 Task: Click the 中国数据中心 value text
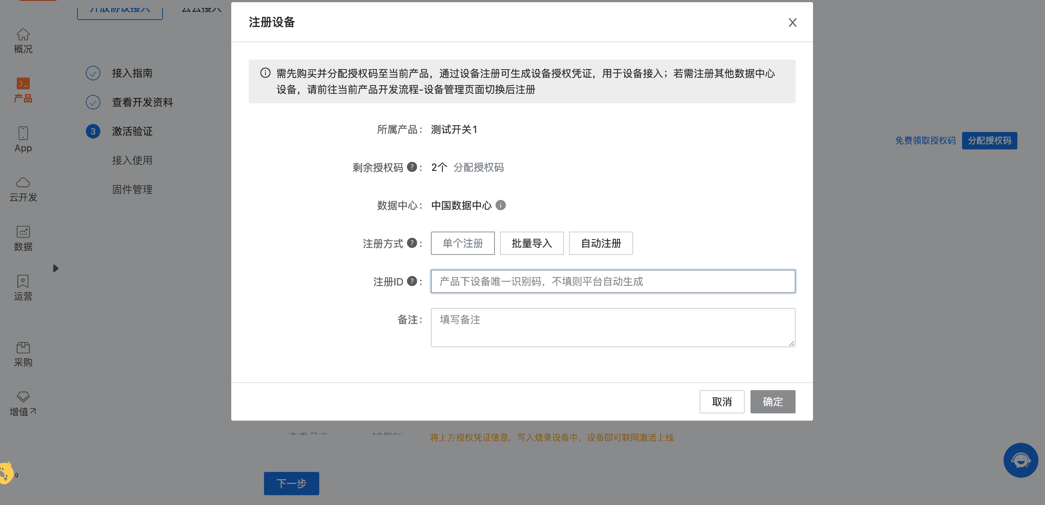[x=461, y=205]
